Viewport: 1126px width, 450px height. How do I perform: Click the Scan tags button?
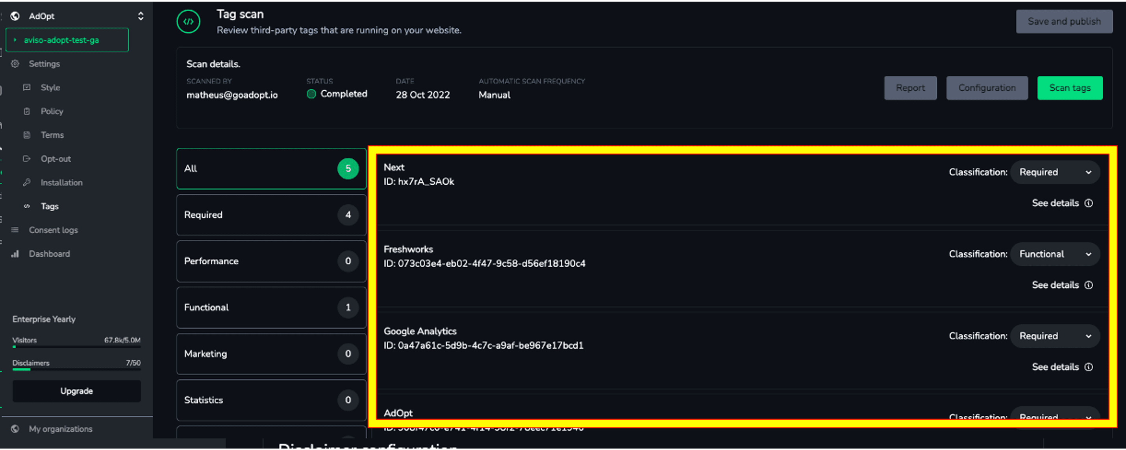click(x=1070, y=88)
